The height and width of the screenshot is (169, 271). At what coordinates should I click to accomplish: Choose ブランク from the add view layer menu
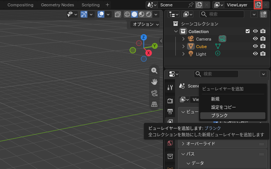tap(233, 116)
